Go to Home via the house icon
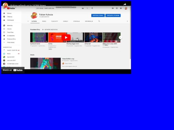This screenshot has width=174, height=130. tap(4, 13)
